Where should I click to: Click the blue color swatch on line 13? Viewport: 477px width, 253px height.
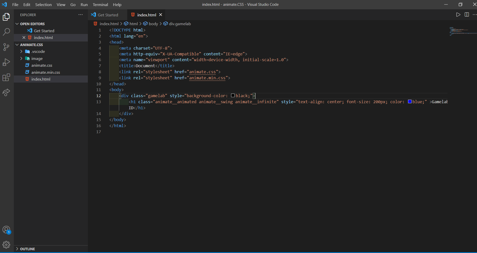point(410,101)
